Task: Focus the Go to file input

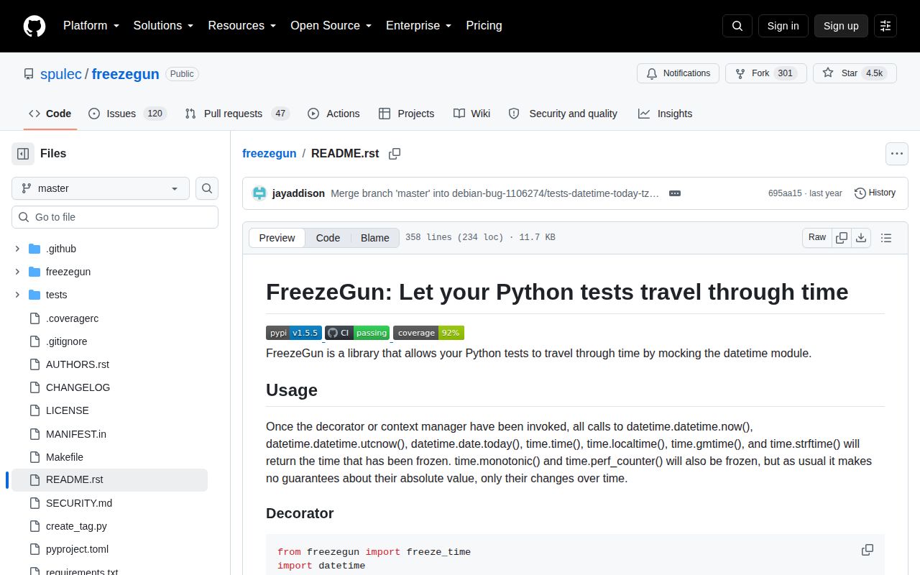Action: point(115,217)
